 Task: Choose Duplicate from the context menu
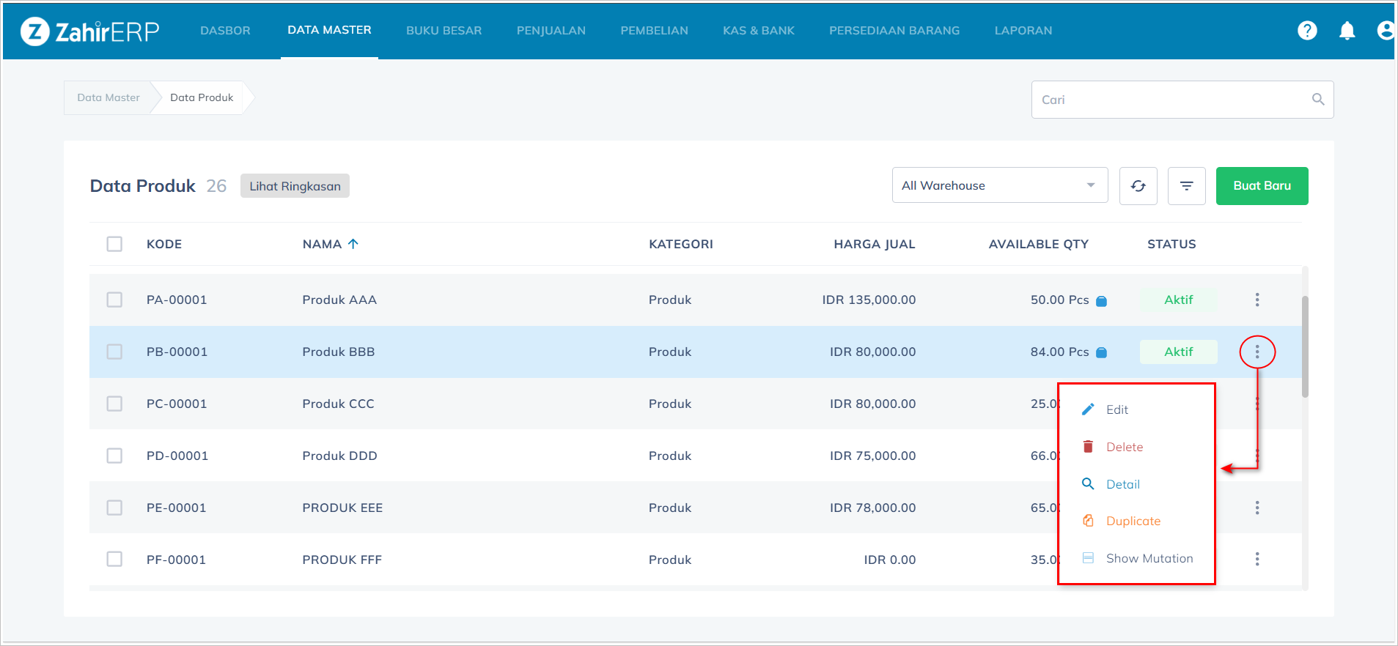1133,521
